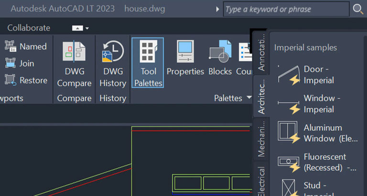Click the search magnifier icon
367x196 pixels.
[358, 10]
